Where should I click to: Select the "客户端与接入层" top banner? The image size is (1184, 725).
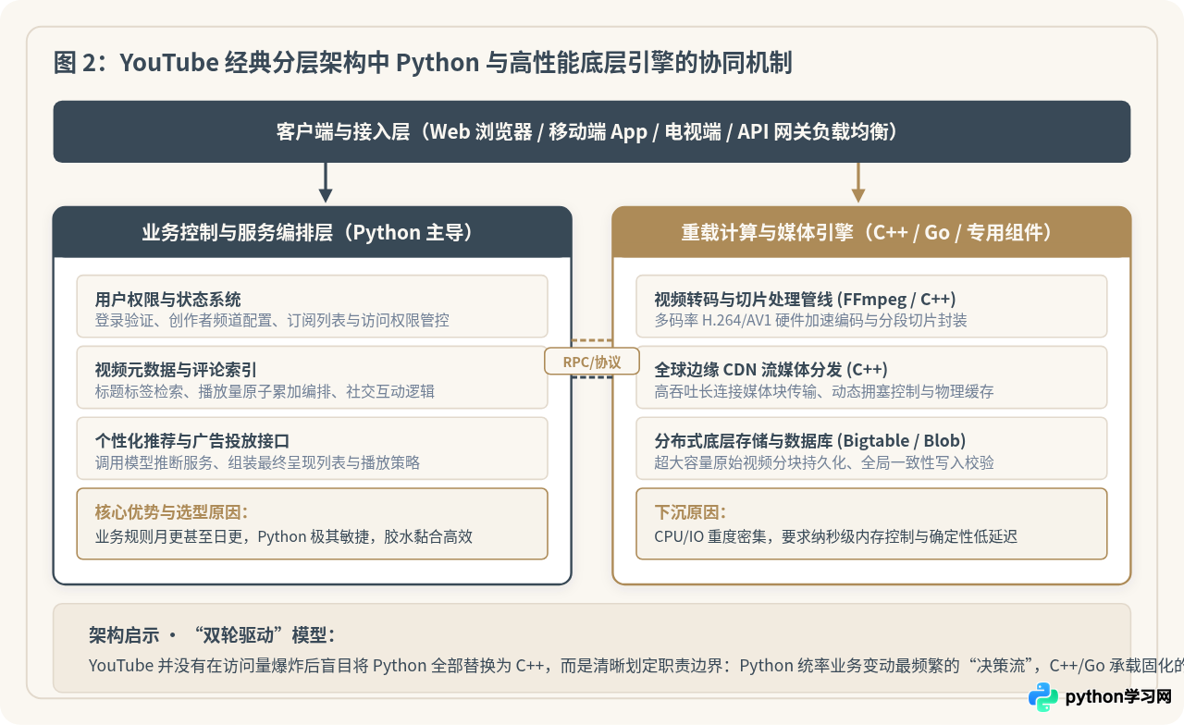592,131
